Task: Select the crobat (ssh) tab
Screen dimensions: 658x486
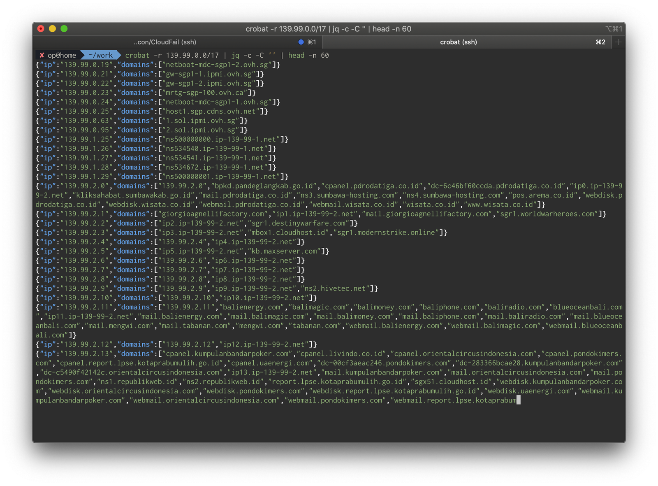Action: coord(458,42)
